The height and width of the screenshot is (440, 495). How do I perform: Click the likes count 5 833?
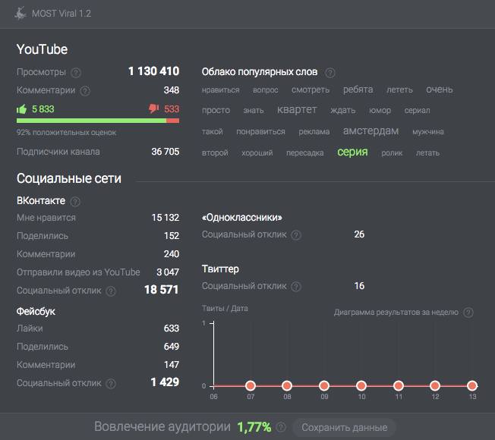tap(43, 109)
